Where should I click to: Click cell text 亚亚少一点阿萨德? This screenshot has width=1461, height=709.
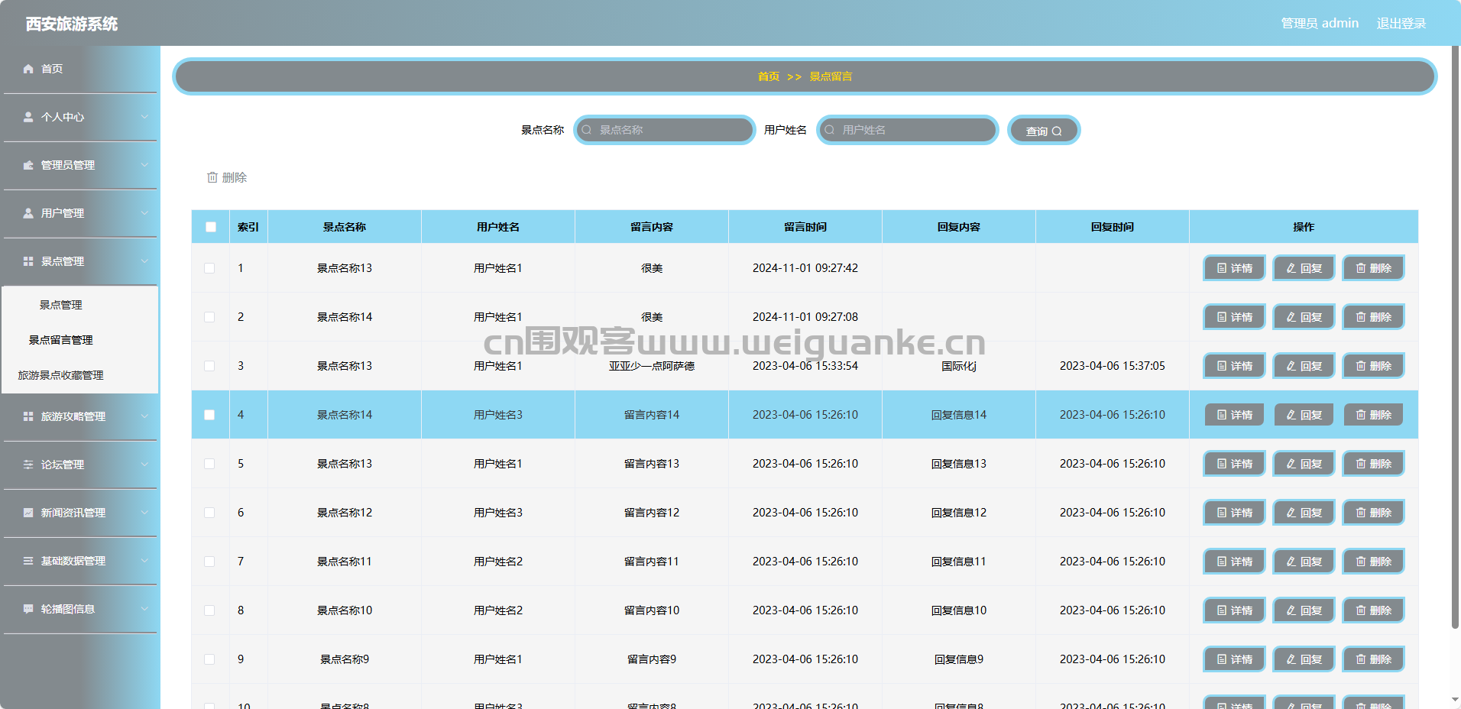[652, 366]
